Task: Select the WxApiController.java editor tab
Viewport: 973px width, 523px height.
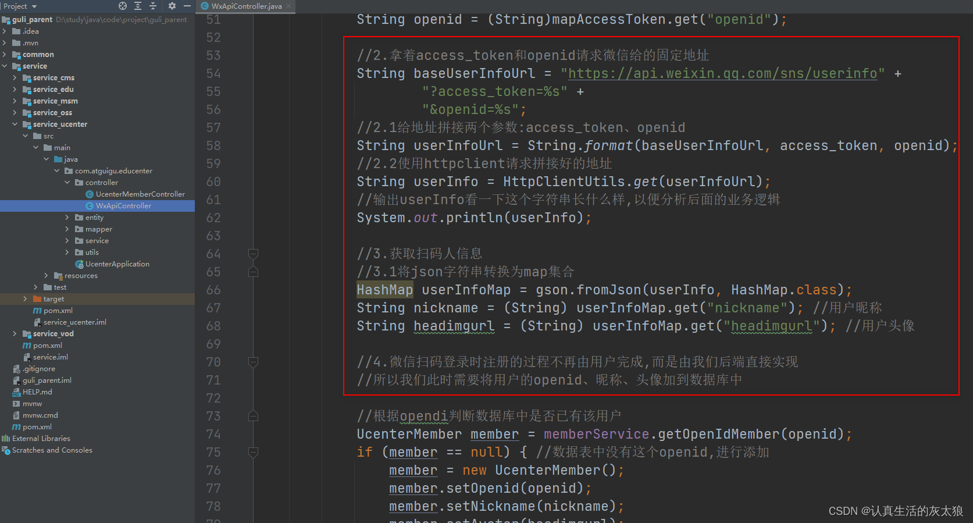Action: (x=247, y=6)
